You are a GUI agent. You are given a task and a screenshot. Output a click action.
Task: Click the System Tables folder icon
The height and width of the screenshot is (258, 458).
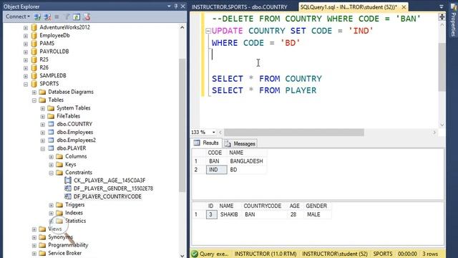[51, 108]
